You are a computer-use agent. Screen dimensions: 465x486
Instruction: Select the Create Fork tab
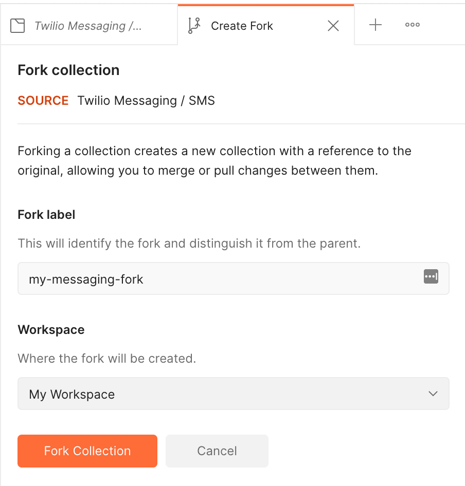pos(242,25)
